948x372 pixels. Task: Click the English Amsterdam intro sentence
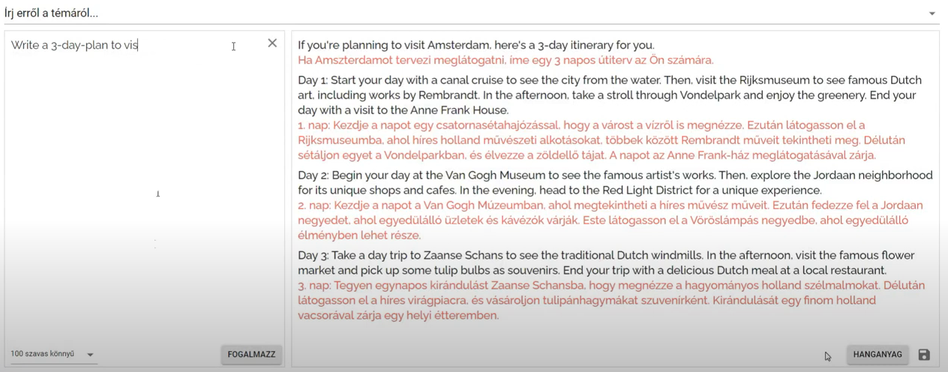[x=475, y=45]
